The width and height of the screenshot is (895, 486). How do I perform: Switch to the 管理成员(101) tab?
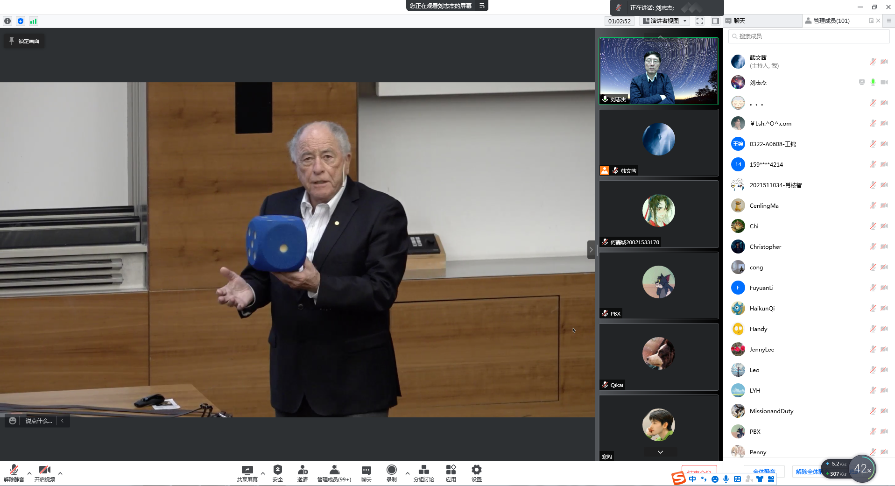(x=832, y=21)
